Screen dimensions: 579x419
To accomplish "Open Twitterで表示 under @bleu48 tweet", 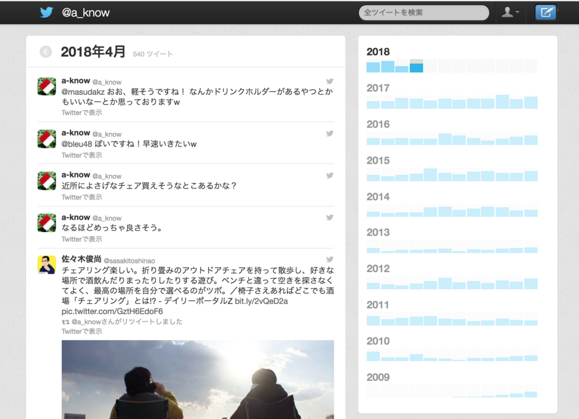I will pyautogui.click(x=82, y=155).
